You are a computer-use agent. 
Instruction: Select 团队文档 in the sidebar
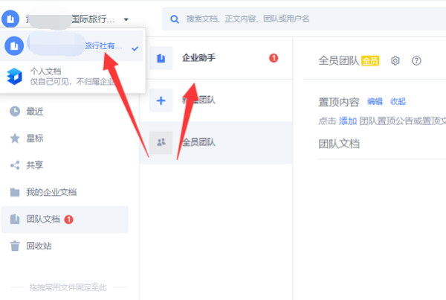[65, 220]
